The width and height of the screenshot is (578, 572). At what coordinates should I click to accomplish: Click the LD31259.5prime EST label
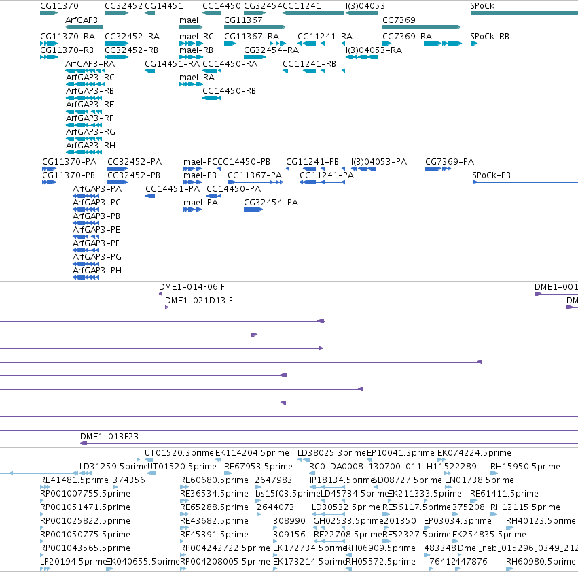tap(113, 467)
